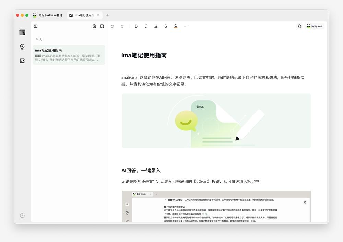Open the notes section in left sidebar
Viewport: 343px width, 242px height.
click(22, 61)
